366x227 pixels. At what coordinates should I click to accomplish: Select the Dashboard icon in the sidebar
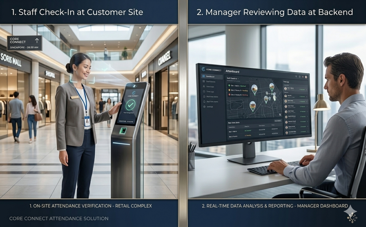[x=203, y=76]
